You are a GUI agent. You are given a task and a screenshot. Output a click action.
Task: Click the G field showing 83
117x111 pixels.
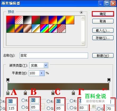coord(83,108)
